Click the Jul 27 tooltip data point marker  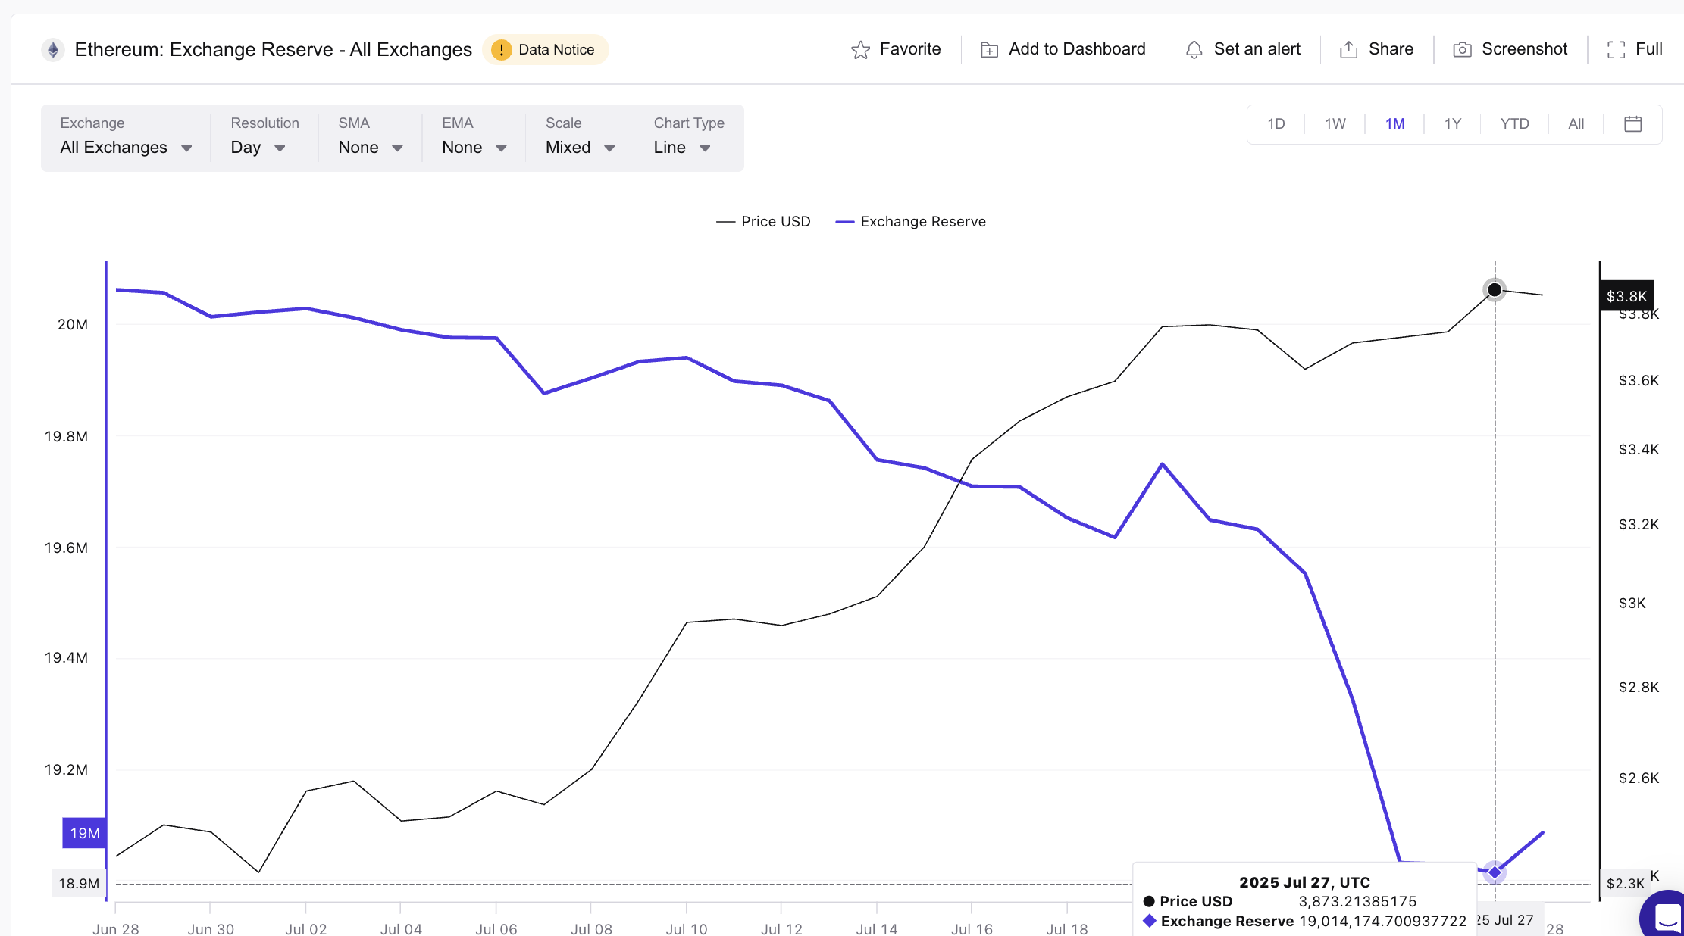tap(1495, 872)
